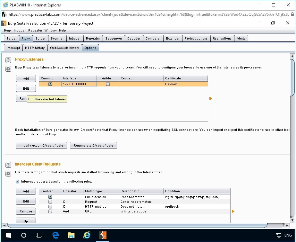
Task: Launch Microsoft Edge from the taskbar
Action: (55, 235)
